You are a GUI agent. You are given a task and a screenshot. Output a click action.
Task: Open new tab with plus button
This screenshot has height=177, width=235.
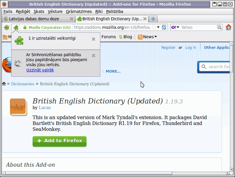153,19
